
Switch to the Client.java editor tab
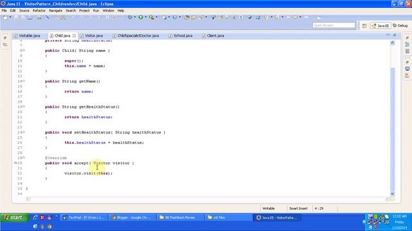tap(213, 36)
